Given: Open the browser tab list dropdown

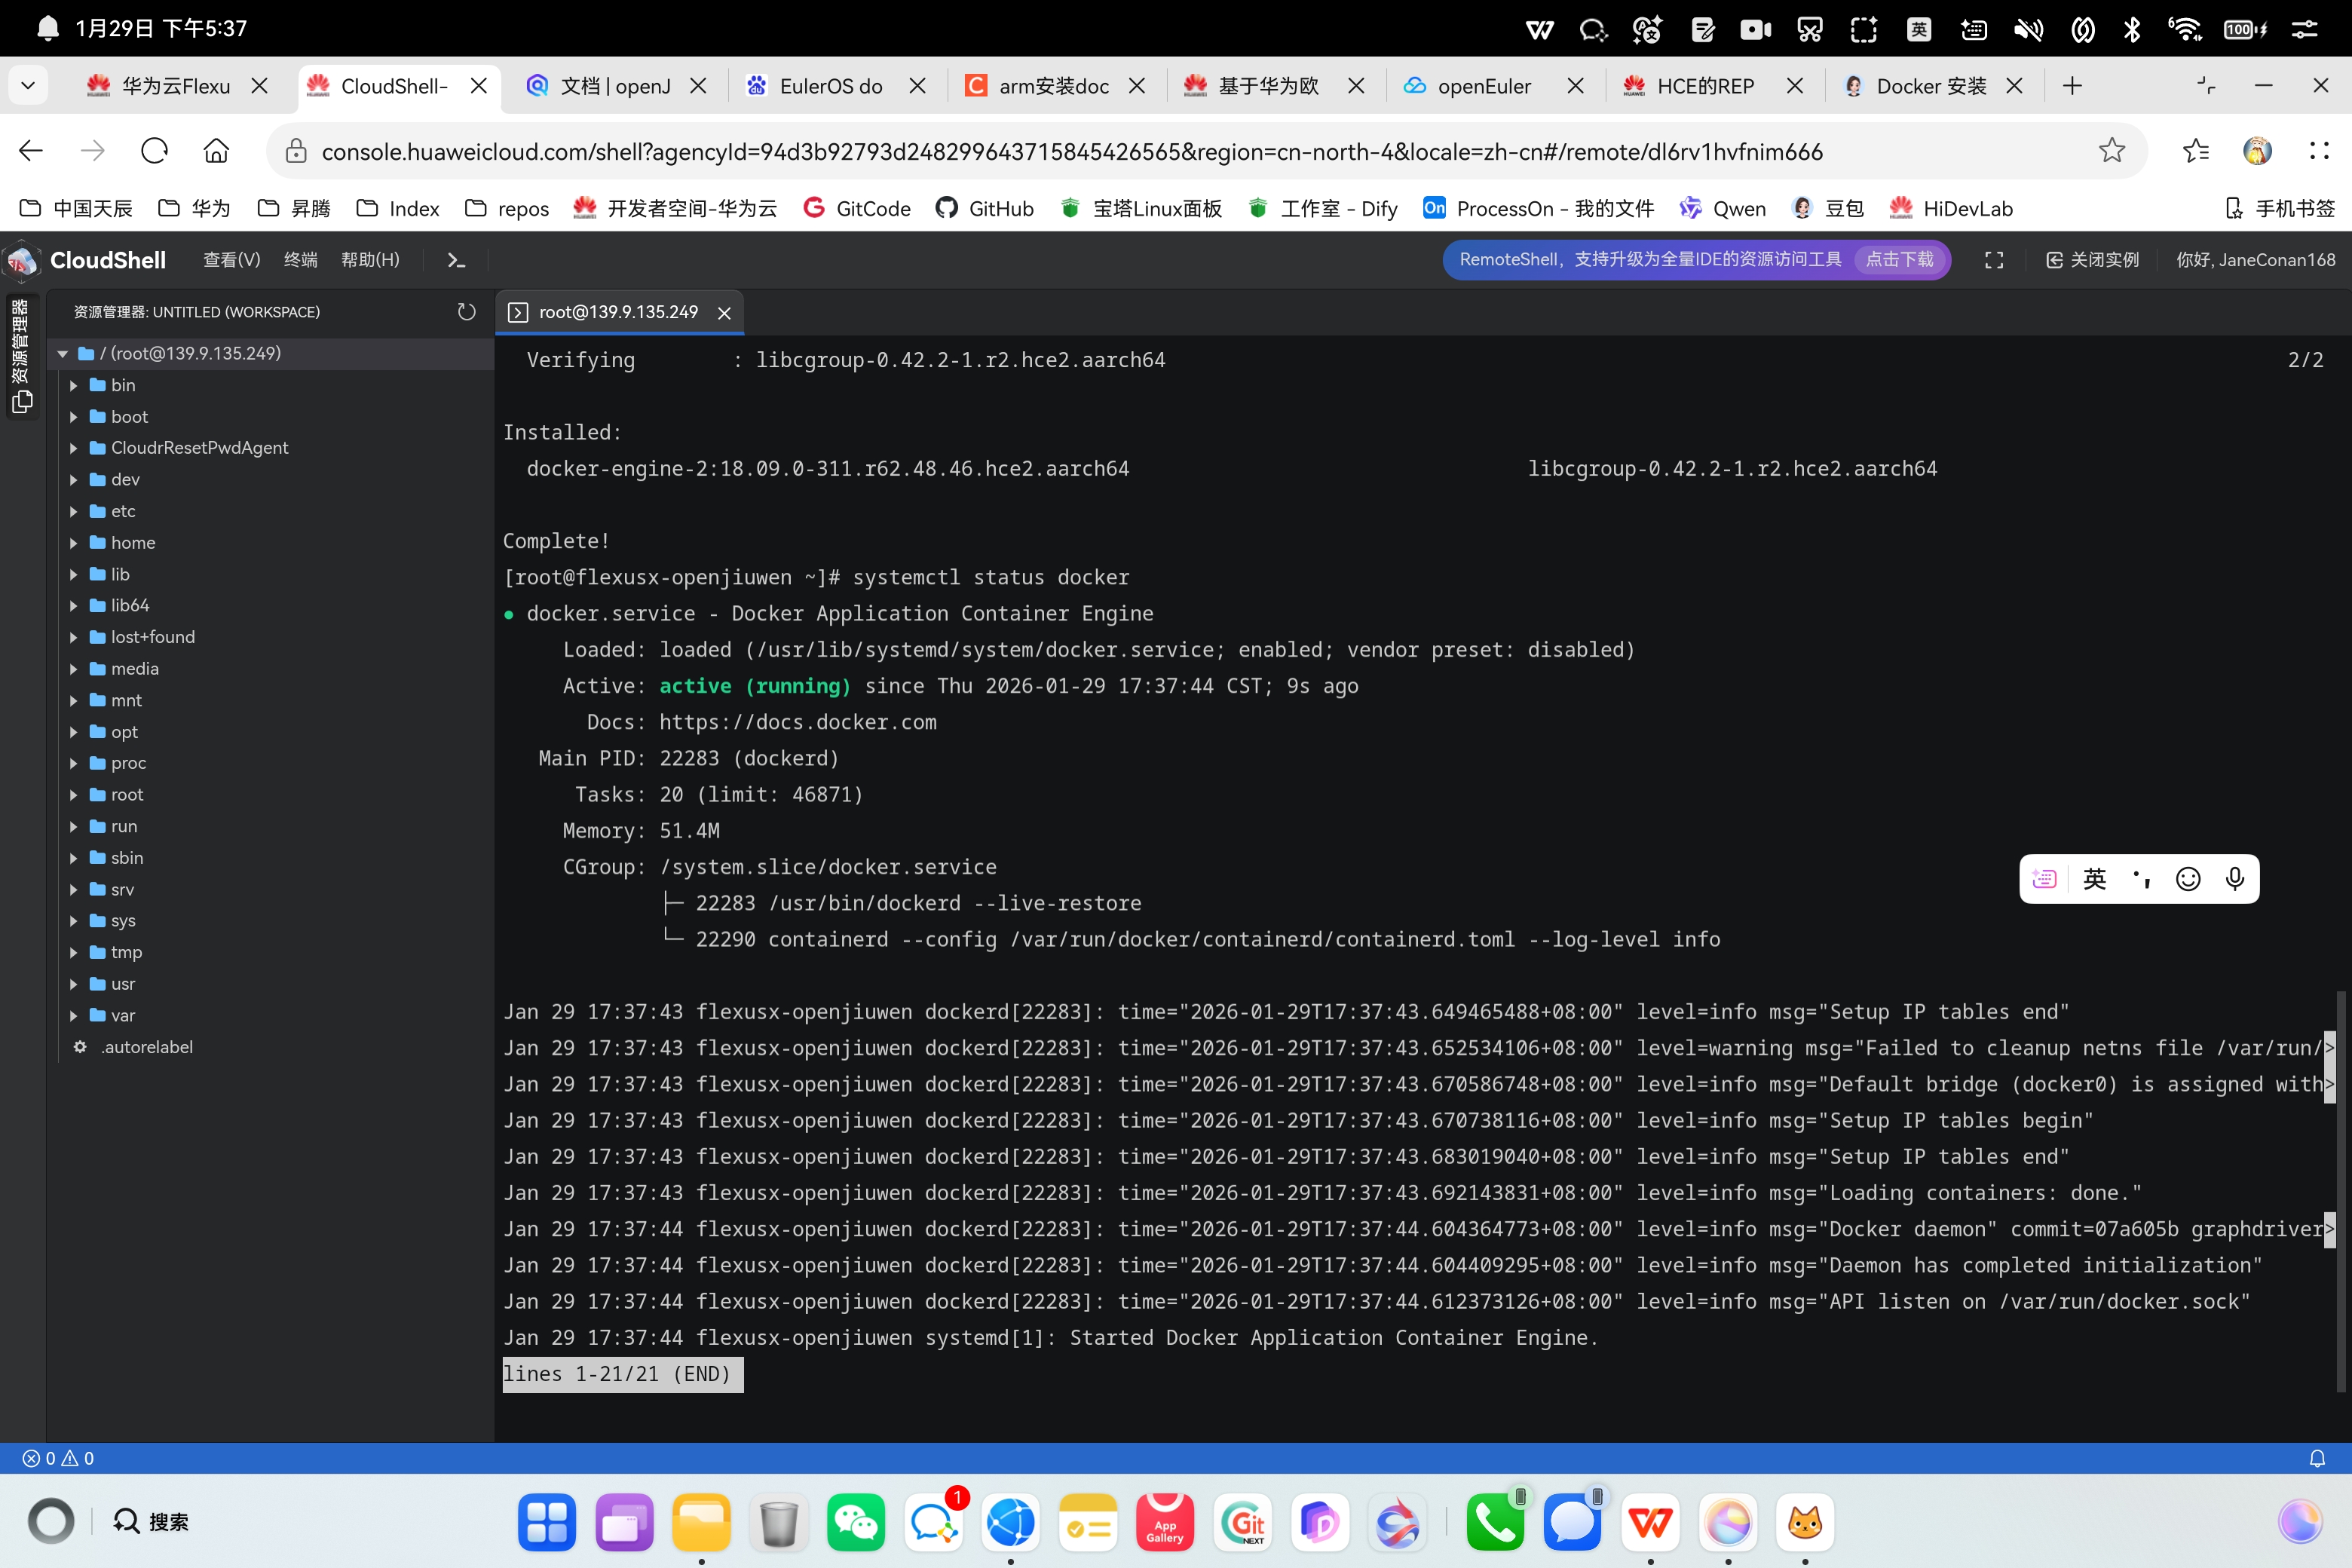Looking at the screenshot, I should [28, 86].
